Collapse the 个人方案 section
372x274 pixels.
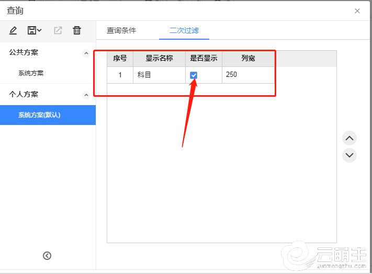[x=86, y=95]
